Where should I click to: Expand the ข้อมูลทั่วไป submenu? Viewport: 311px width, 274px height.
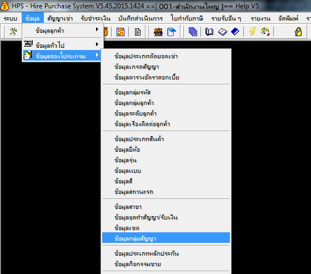pos(63,44)
